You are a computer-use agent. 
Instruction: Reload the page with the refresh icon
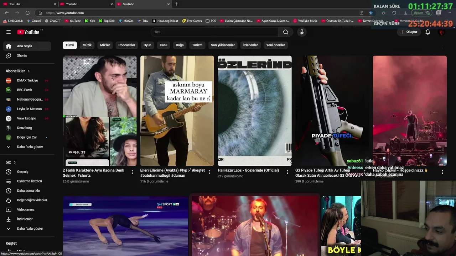[27, 13]
